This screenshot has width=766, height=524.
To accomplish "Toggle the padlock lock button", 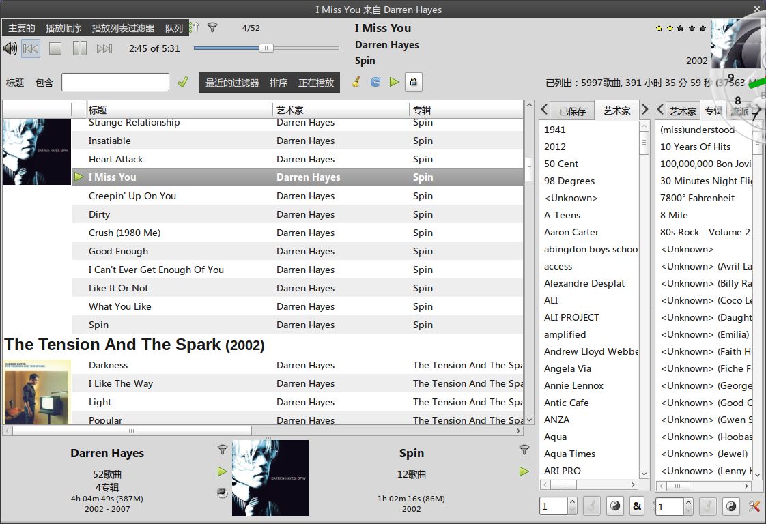I will [x=413, y=82].
